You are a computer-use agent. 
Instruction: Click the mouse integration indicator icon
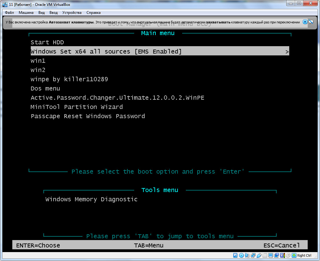[288, 255]
